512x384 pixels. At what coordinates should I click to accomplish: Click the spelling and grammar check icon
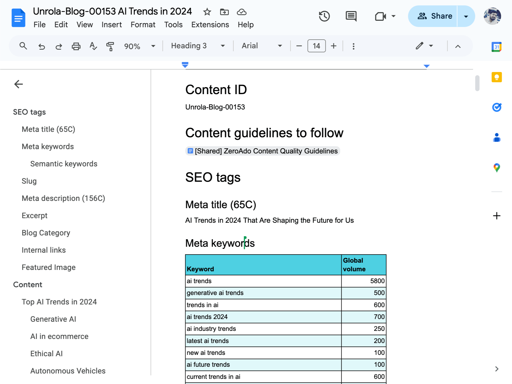click(93, 46)
